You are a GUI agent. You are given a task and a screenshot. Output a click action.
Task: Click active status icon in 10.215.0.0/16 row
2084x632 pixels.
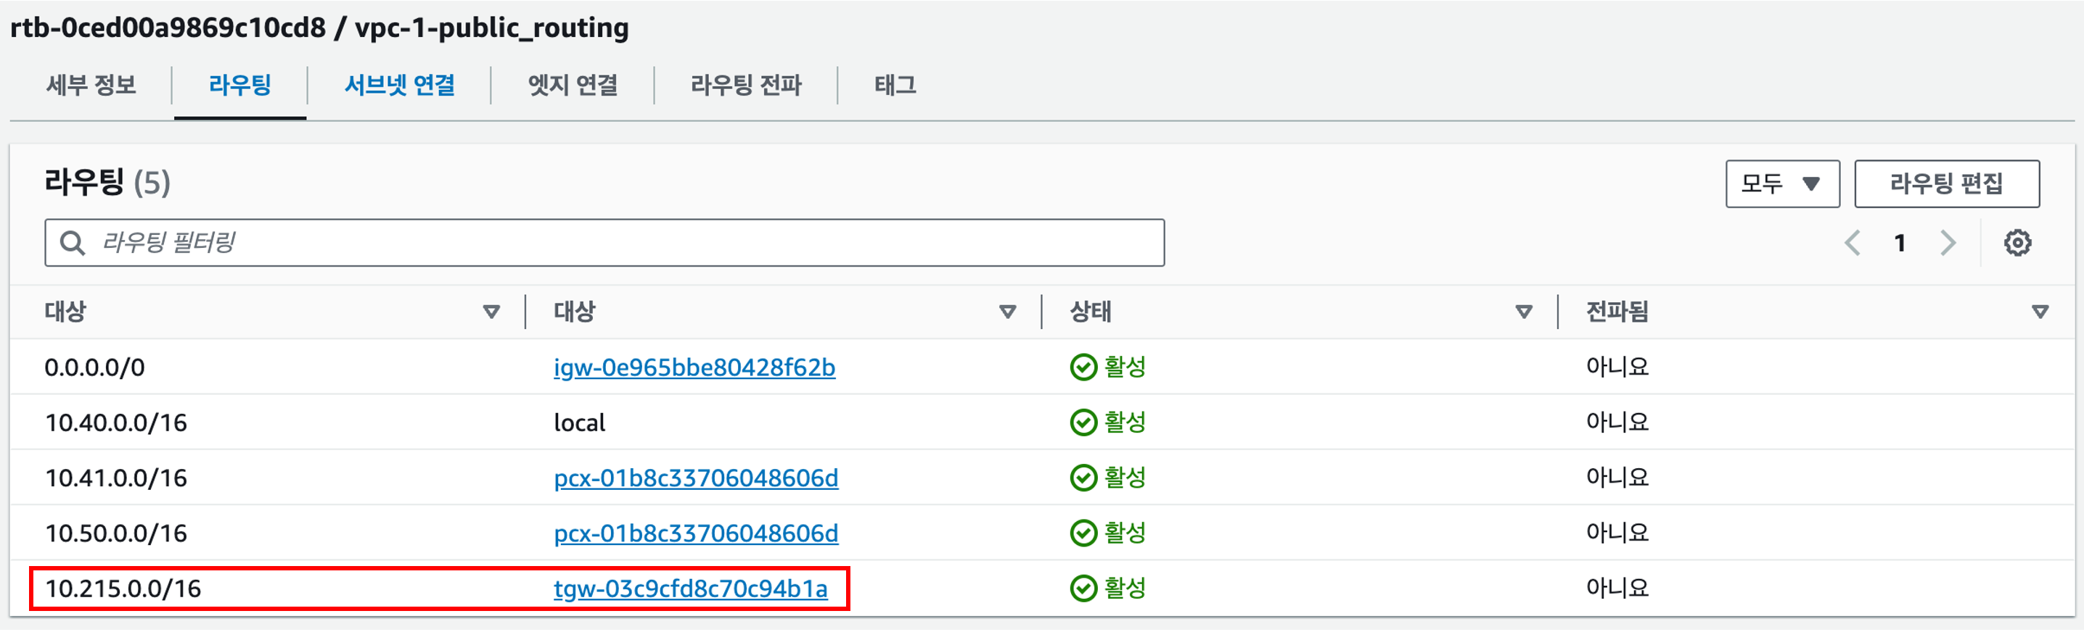coord(1083,589)
